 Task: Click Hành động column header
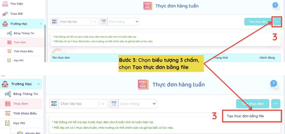click(267, 58)
